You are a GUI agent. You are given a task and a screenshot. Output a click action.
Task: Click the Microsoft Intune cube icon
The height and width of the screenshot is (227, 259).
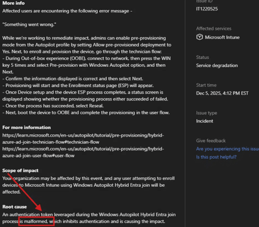(200, 37)
